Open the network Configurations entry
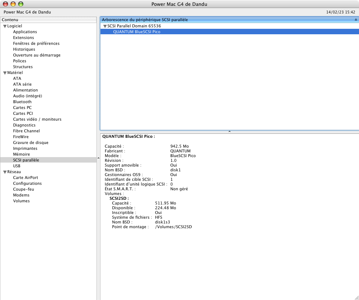This screenshot has width=359, height=300. tap(27, 184)
